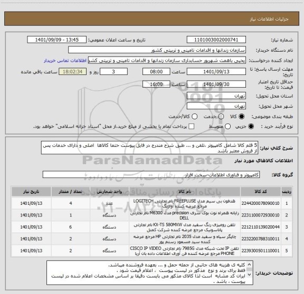304x294 pixels.
Task: Click product code 2239300501110001
Action: pos(260,251)
